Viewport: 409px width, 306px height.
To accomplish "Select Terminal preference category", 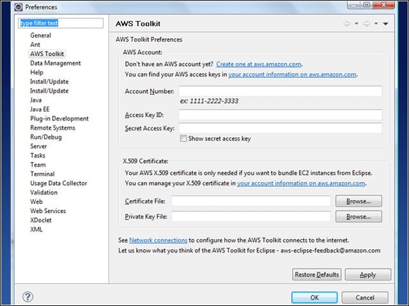I will point(42,174).
